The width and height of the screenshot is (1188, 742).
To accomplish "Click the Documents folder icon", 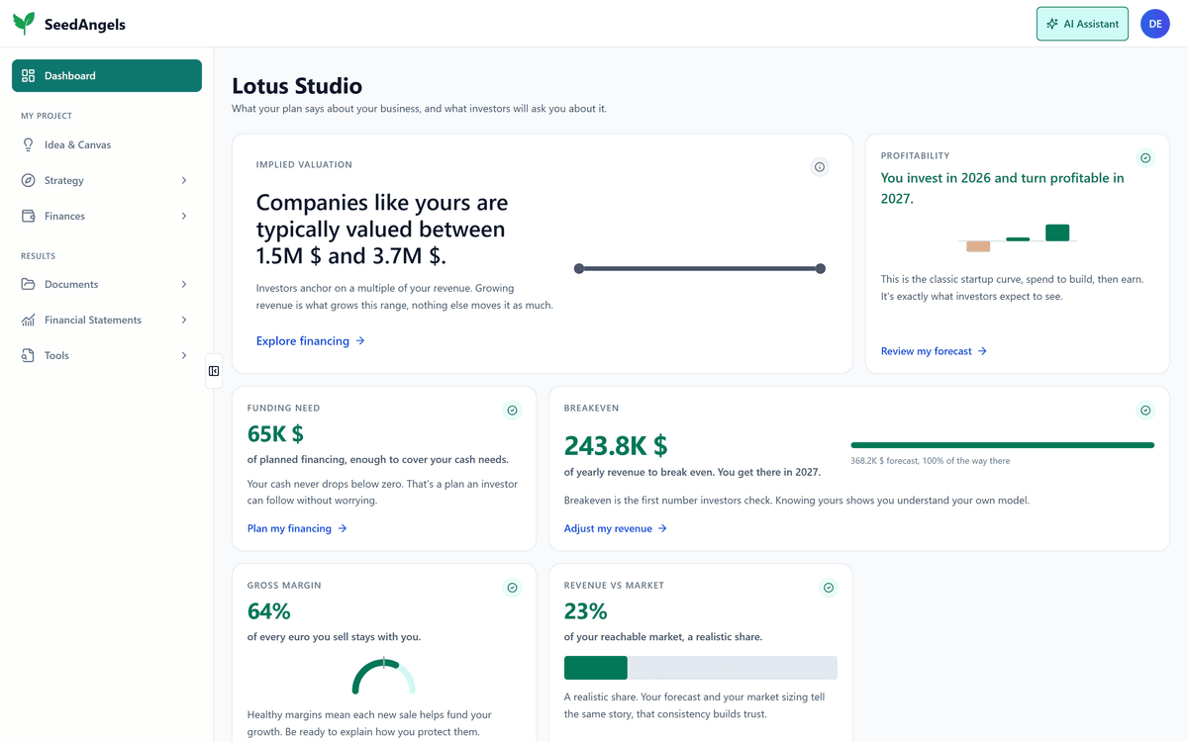I will [28, 284].
